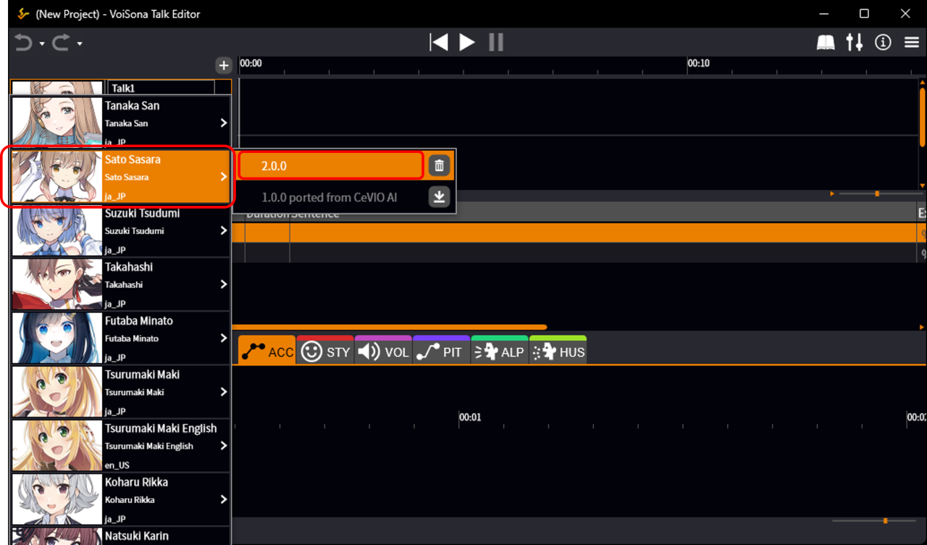Click the trash icon beside version 2.0.0
This screenshot has width=927, height=545.
tap(438, 165)
